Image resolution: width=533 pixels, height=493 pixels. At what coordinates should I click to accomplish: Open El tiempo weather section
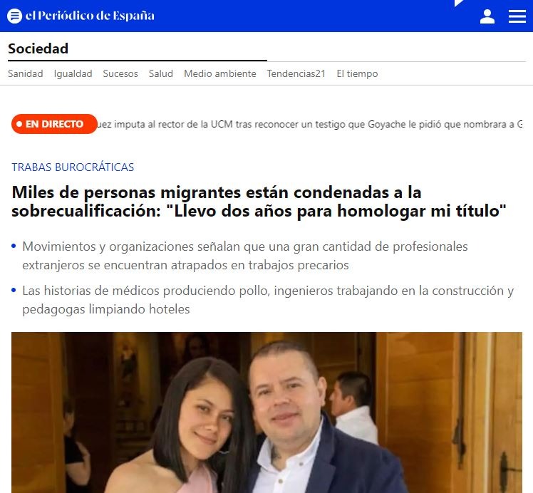click(357, 73)
